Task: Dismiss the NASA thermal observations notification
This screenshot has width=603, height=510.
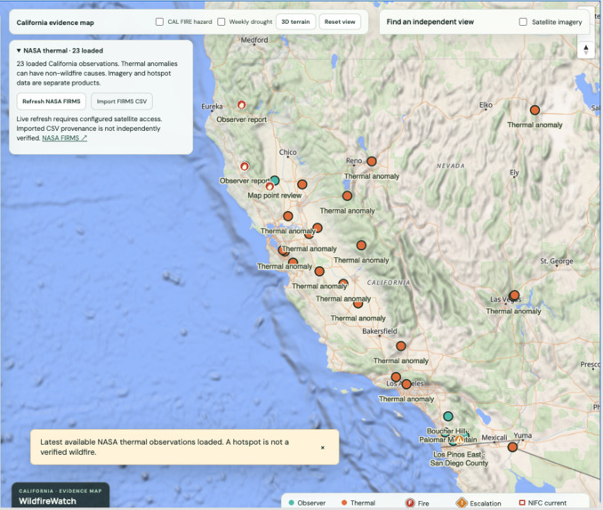Action: (x=323, y=448)
